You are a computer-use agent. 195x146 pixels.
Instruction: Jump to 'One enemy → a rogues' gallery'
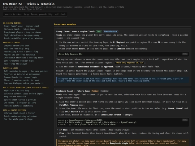20,103
